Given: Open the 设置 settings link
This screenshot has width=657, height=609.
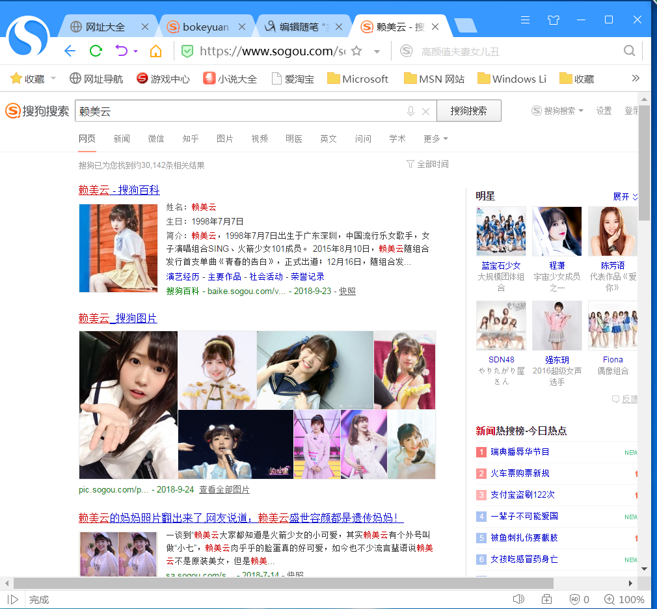Looking at the screenshot, I should tap(604, 111).
